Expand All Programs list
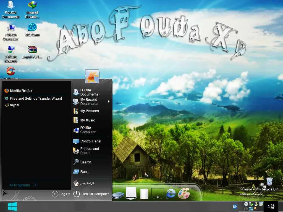 click(23, 185)
